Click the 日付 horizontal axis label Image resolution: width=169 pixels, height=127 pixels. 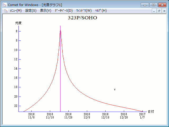coord(151,112)
